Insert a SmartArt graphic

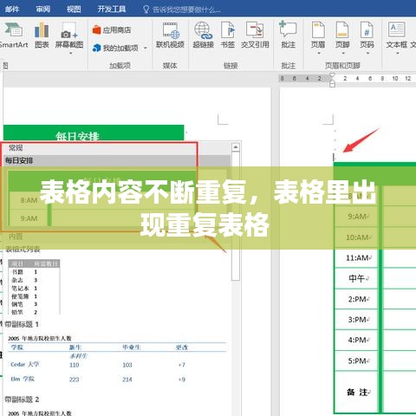(13, 36)
